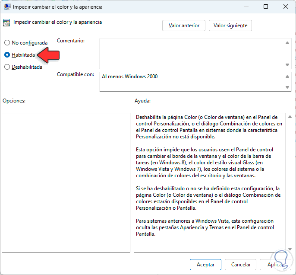Click the empty Opciones panel
Screen dimensions: 296x275
pos(66,182)
